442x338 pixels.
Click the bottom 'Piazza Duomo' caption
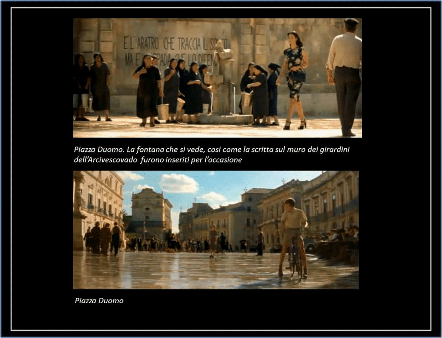[99, 300]
